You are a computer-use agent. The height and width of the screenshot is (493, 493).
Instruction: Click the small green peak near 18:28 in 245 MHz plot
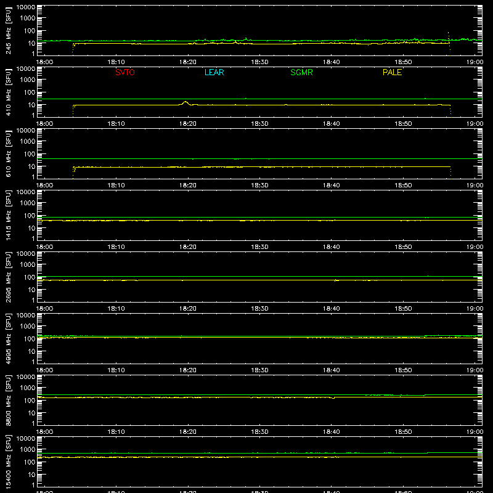(246, 39)
